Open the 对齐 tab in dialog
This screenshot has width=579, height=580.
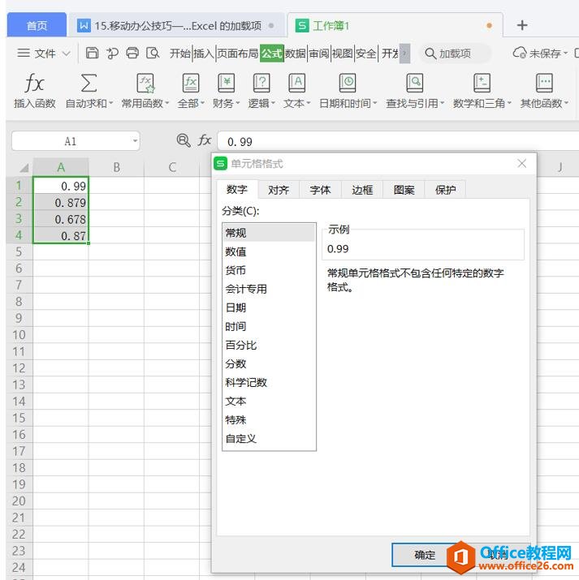[x=279, y=190]
